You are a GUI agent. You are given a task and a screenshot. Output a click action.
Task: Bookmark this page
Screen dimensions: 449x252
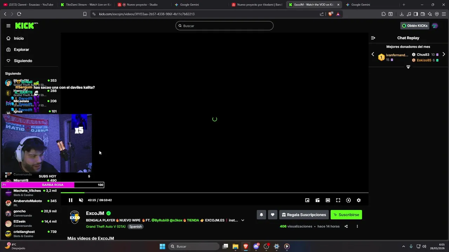point(85,14)
